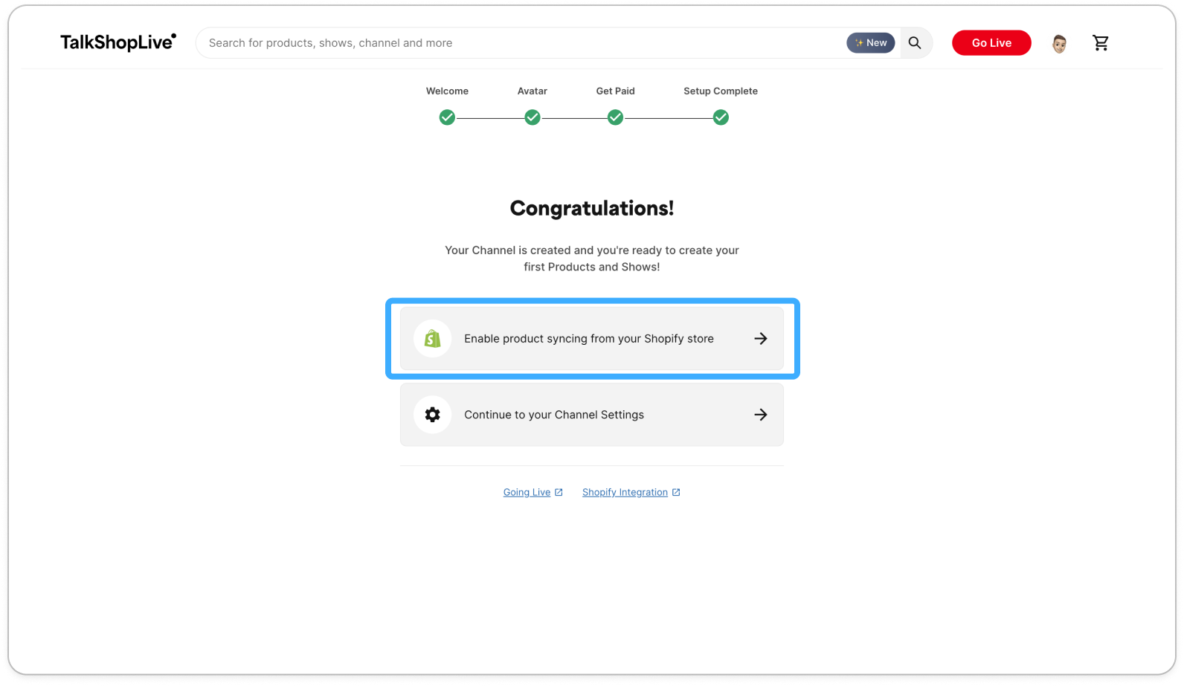Click the Avatar step checkmark
The width and height of the screenshot is (1184, 686).
pos(533,117)
